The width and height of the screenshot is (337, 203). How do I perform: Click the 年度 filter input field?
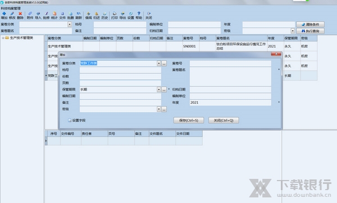pyautogui.click(x=268, y=24)
